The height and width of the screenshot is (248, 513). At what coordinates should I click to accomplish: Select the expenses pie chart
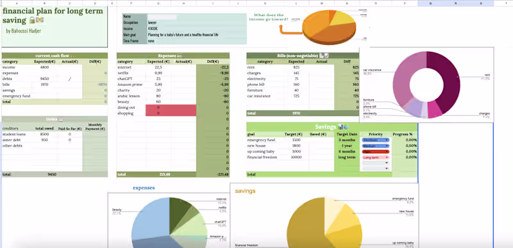click(169, 220)
